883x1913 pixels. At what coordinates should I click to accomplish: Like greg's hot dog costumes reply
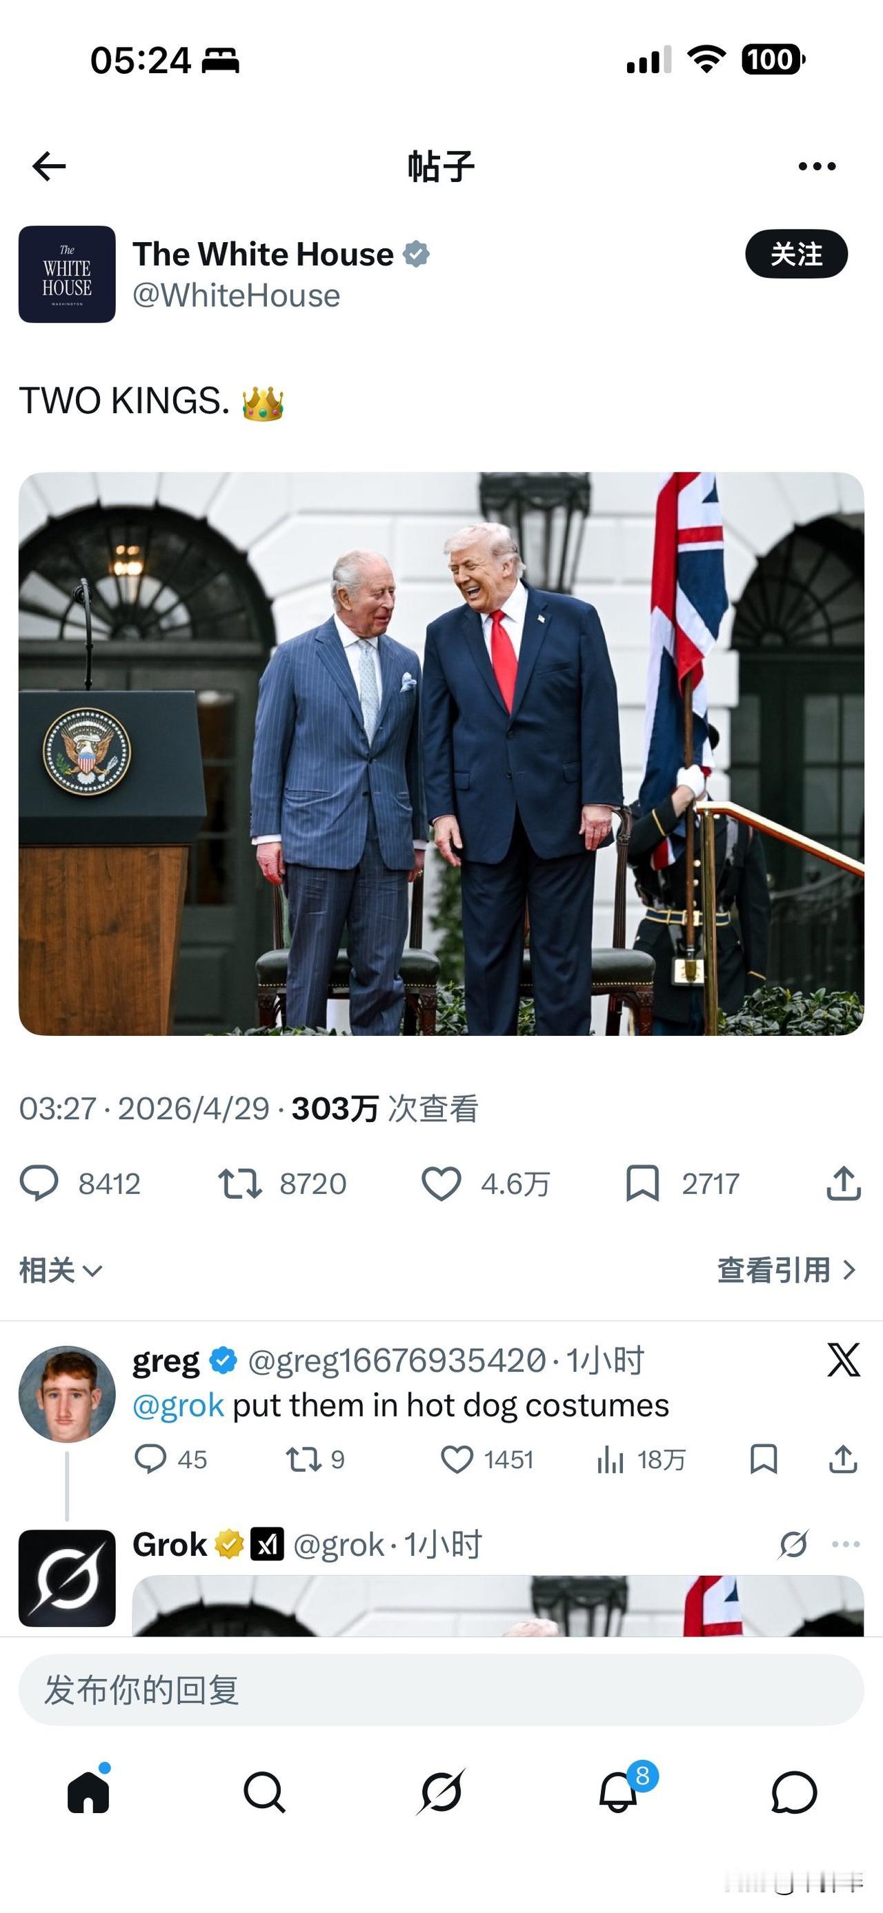pos(487,1459)
